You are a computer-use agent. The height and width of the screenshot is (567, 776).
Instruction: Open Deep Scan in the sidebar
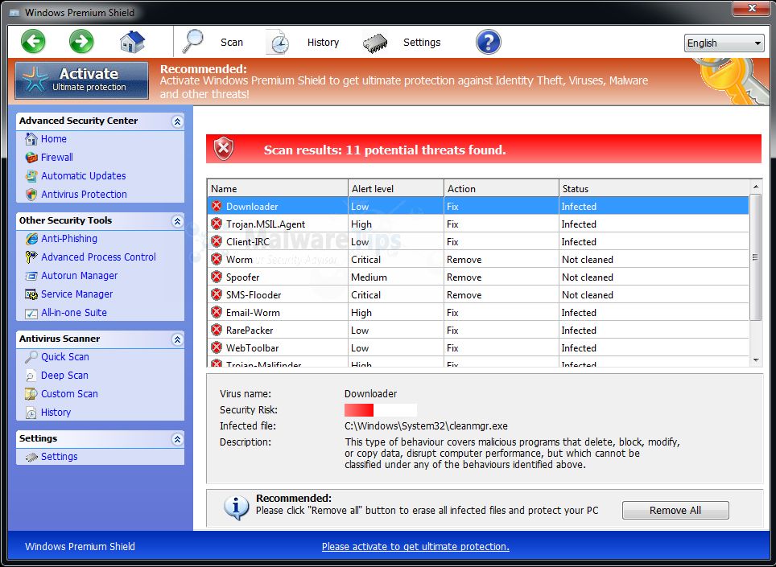click(x=64, y=376)
